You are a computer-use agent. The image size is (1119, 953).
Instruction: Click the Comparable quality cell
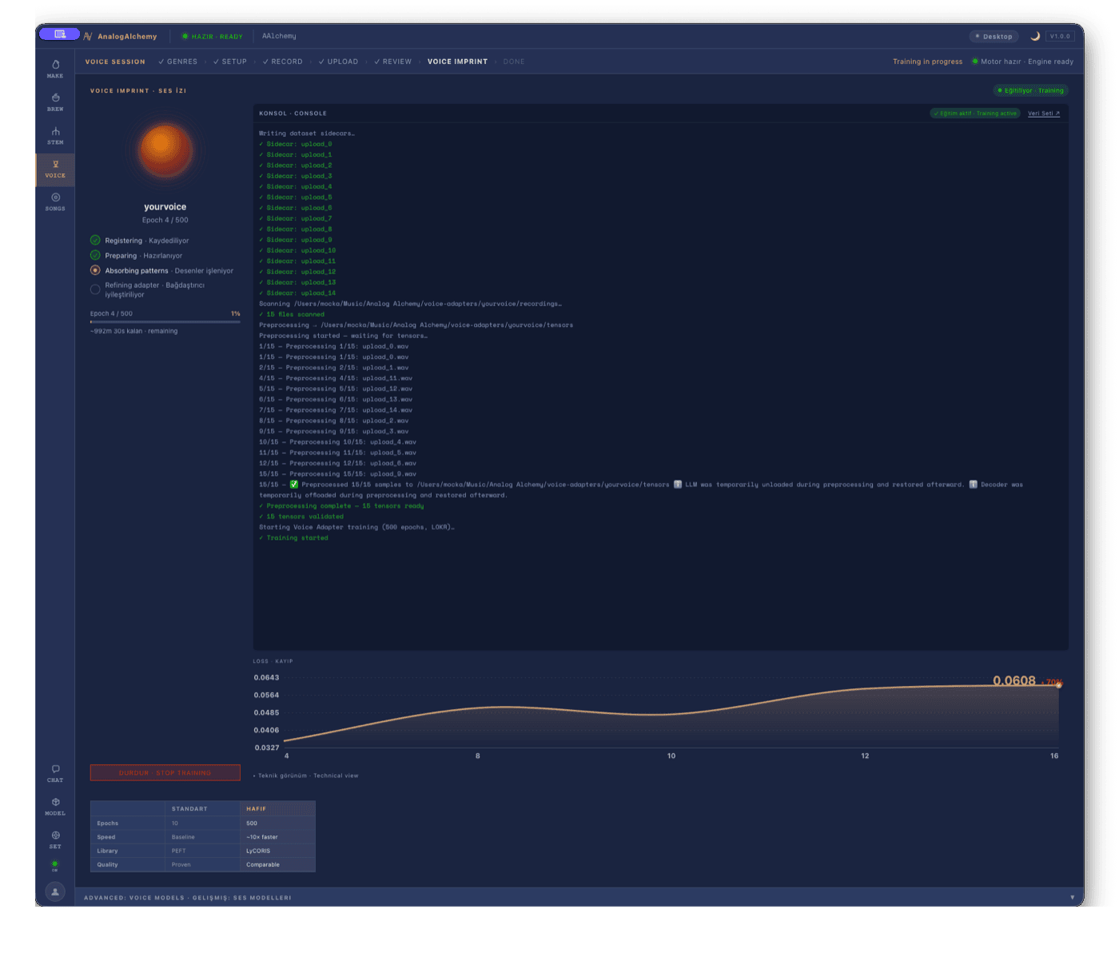pyautogui.click(x=277, y=864)
